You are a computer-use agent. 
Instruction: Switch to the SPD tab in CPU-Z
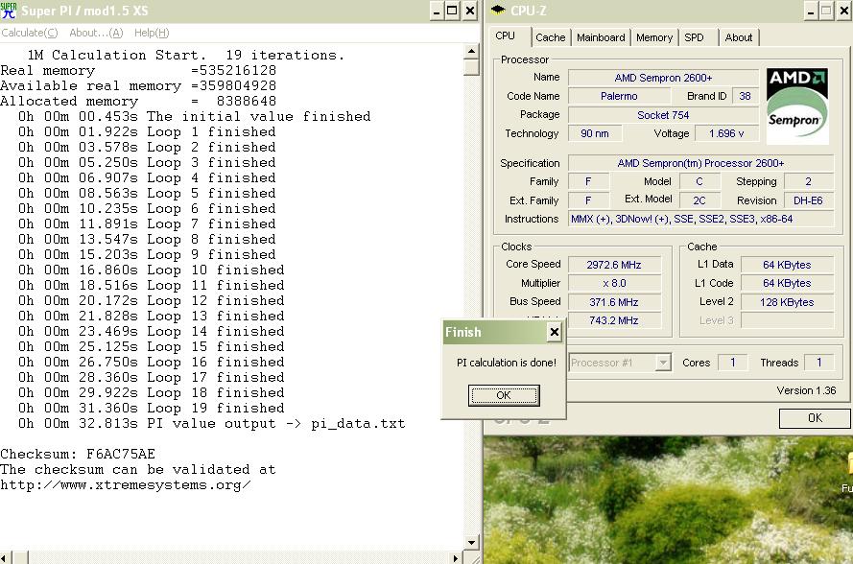(x=694, y=37)
